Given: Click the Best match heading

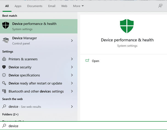Looking at the screenshot, I should pos(10,16).
